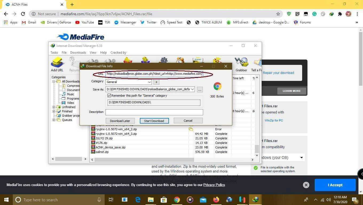Expand the Queues tree node
The width and height of the screenshot is (363, 205).
[x=54, y=120]
